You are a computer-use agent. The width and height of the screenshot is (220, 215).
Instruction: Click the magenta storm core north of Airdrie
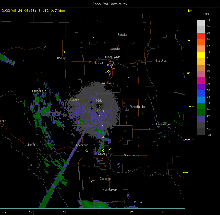pos(103,133)
